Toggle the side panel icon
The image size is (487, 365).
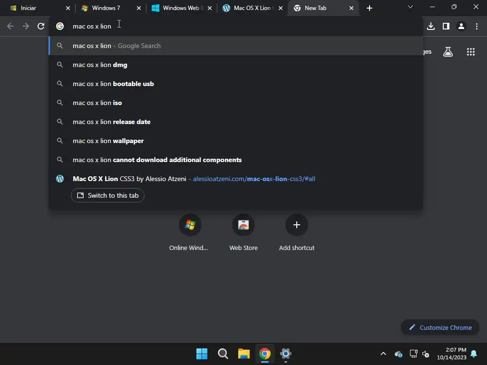[x=446, y=27]
